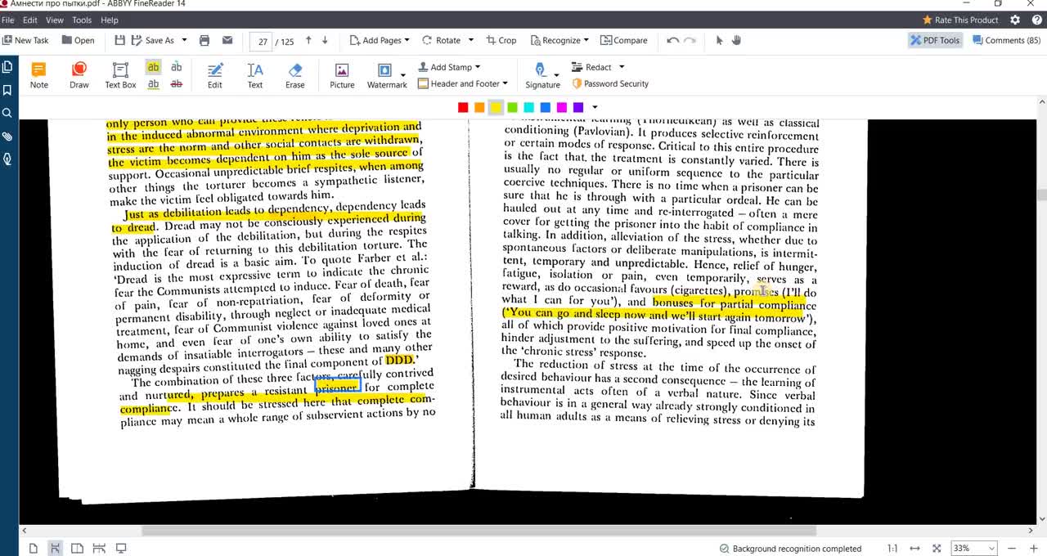Viewport: 1047px width, 556px height.
Task: Go to the previous page arrow
Action: click(x=308, y=40)
